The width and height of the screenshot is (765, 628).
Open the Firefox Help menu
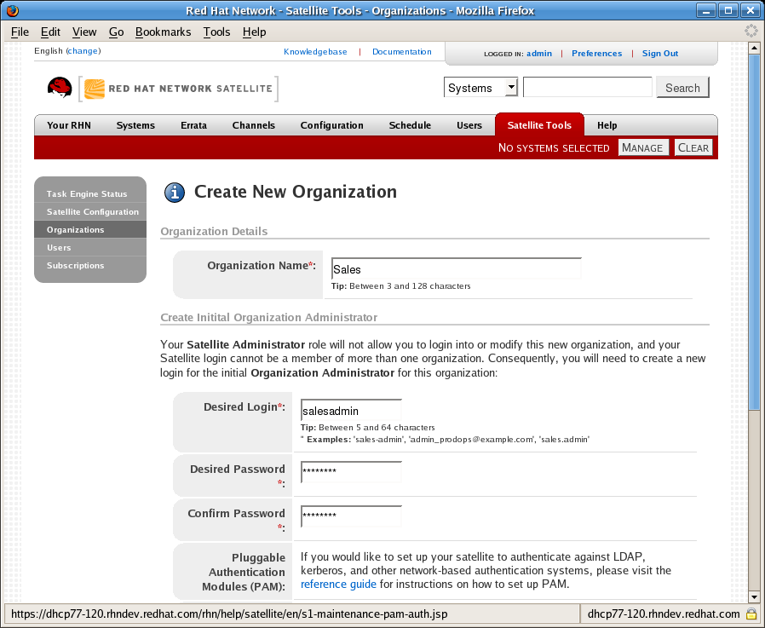(x=254, y=32)
